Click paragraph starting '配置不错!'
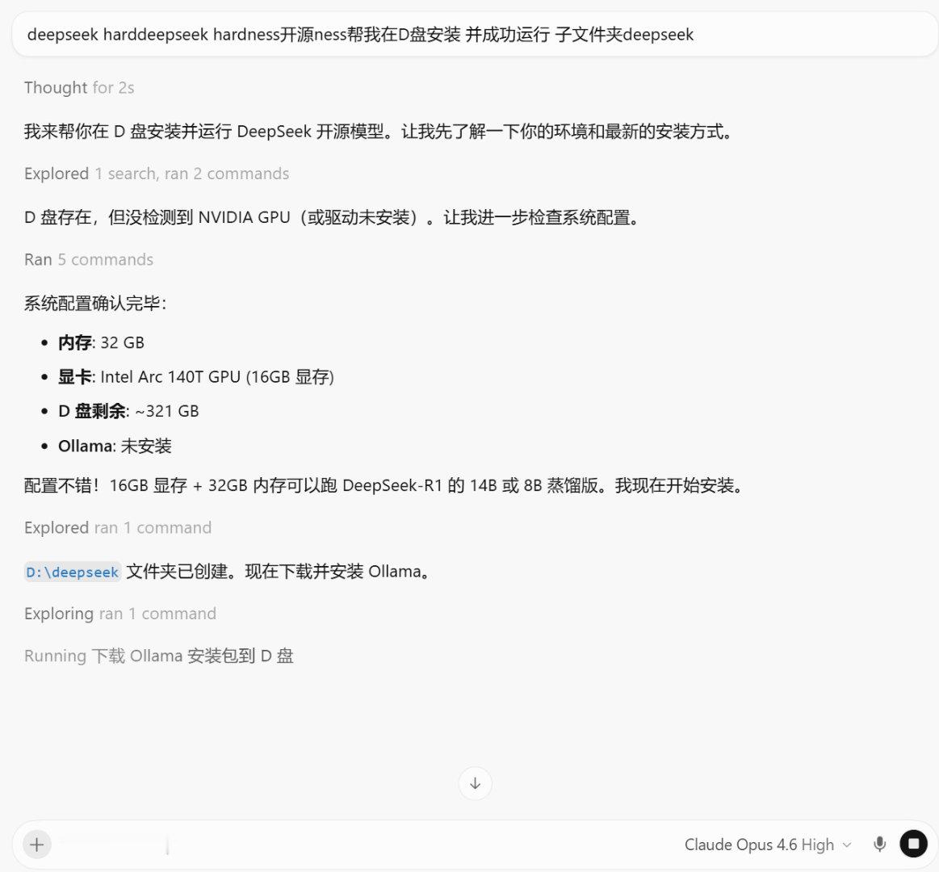Screen dimensions: 939x872 pos(384,485)
